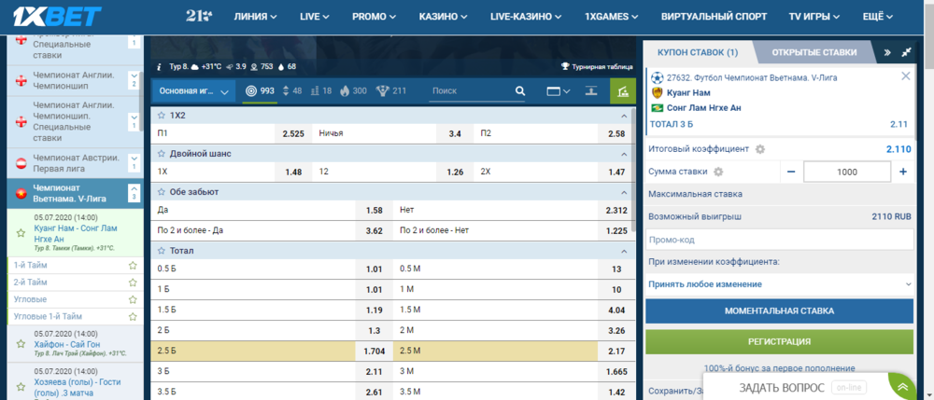
Task: Collapse the Обе забьют section
Action: [624, 193]
